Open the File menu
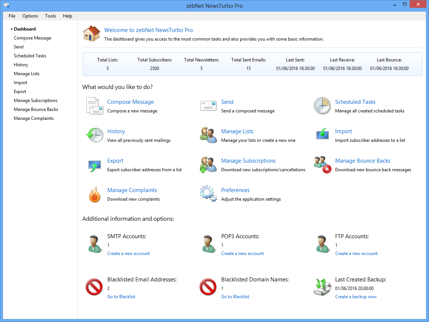Viewport: 429px width, 322px height. 12,16
